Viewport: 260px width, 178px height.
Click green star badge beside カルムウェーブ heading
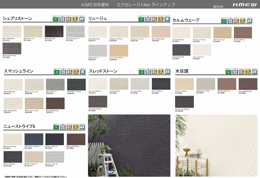click(224, 20)
